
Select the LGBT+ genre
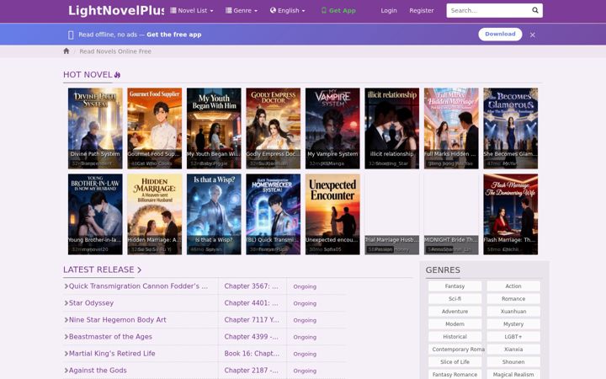coord(513,336)
